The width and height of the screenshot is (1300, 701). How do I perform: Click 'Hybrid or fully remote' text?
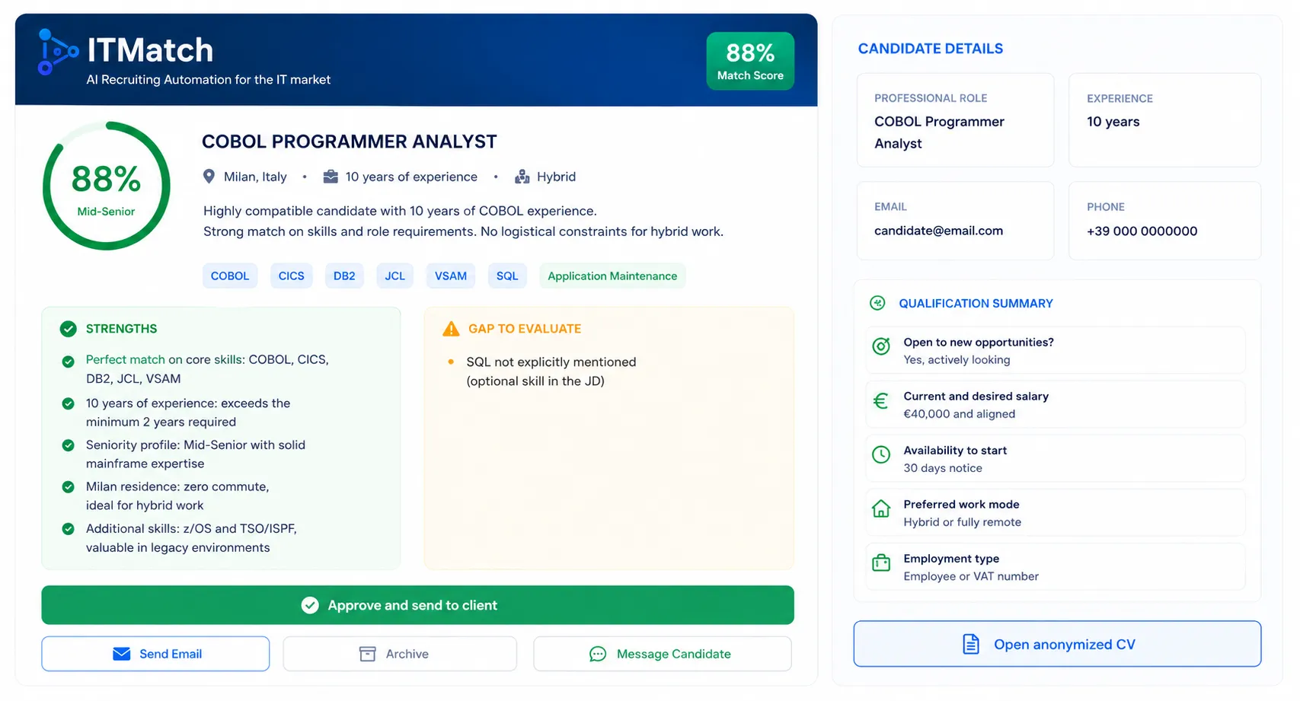point(962,522)
